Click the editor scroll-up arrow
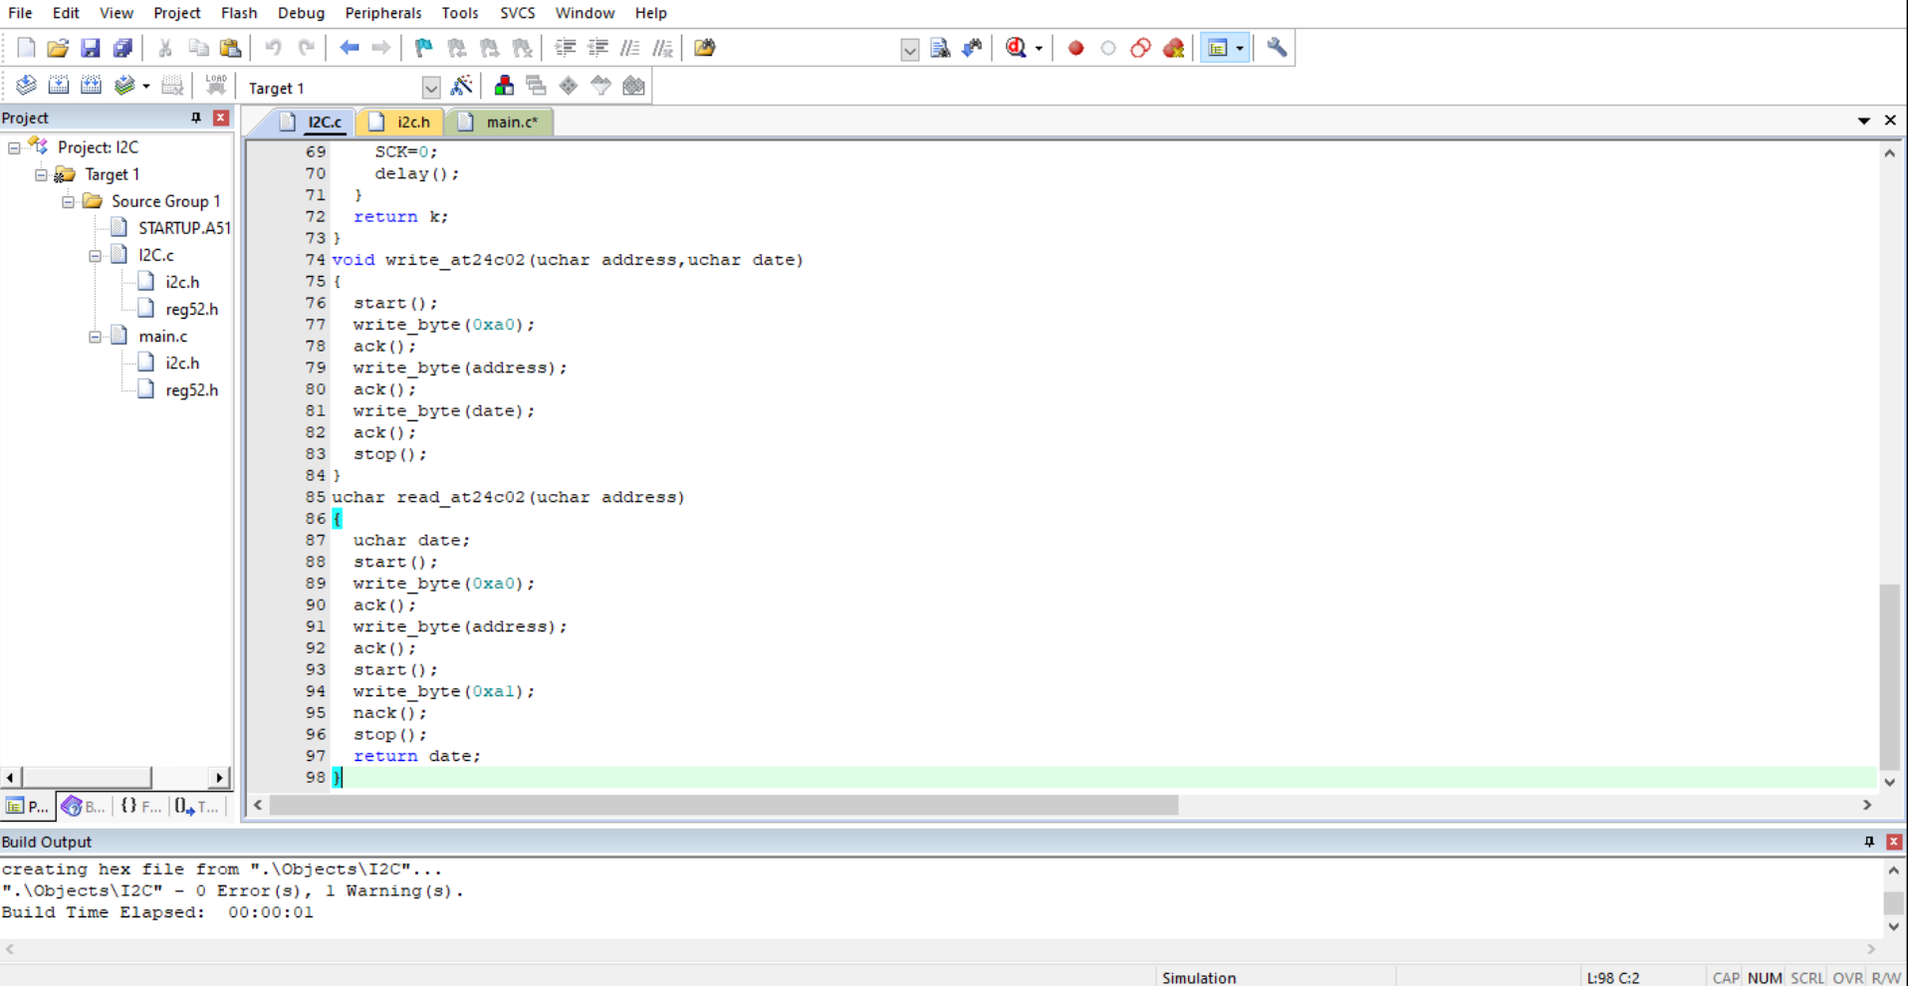 (x=1889, y=153)
